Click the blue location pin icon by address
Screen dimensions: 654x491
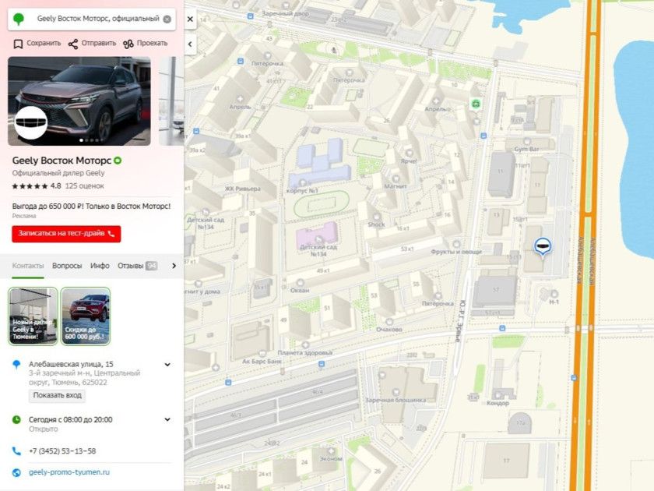16,365
